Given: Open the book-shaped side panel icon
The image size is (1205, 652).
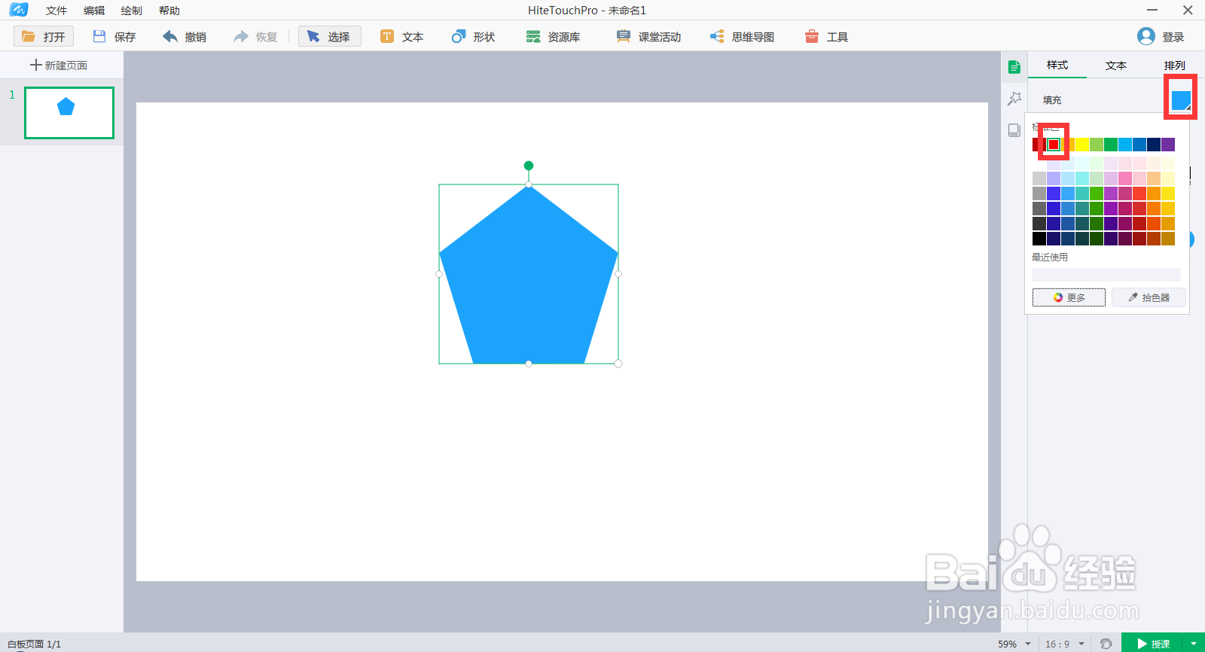Looking at the screenshot, I should (x=1014, y=130).
